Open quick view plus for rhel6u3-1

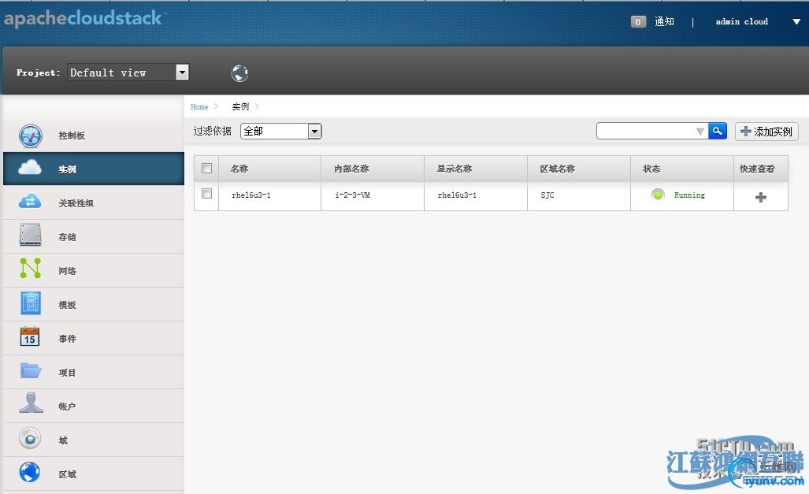(760, 197)
